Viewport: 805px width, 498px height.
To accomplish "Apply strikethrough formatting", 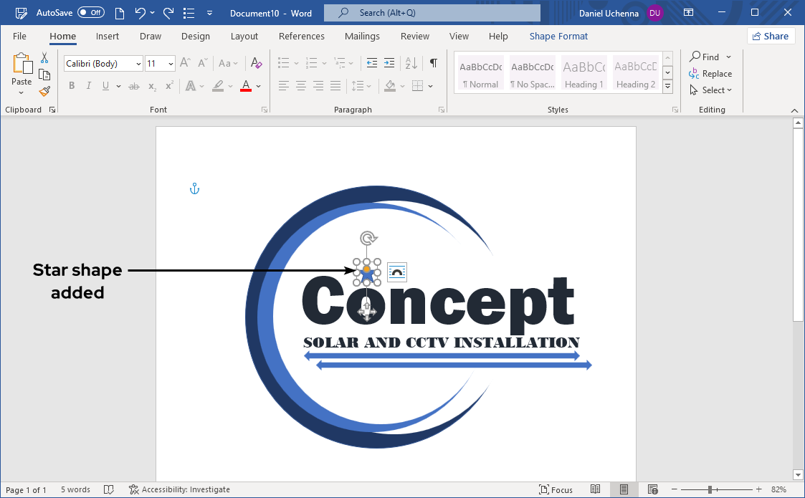I will point(133,85).
